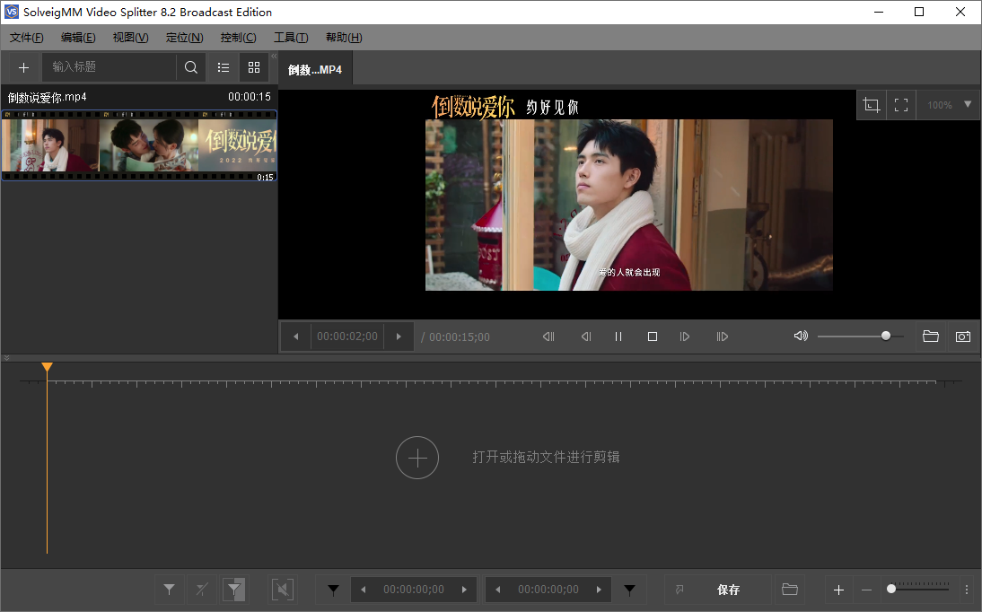982x612 pixels.
Task: Add a new file with the plus icon
Action: 23,67
